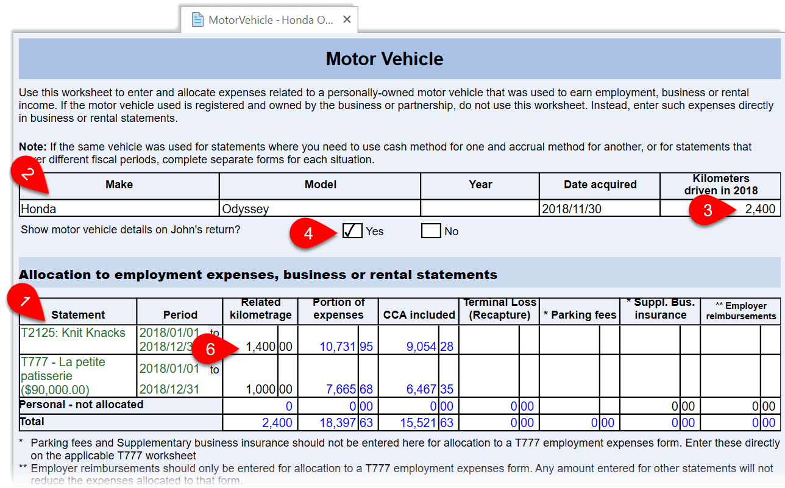Viewport: 785px width, 488px height.
Task: Check the No box for showing details
Action: 431,231
